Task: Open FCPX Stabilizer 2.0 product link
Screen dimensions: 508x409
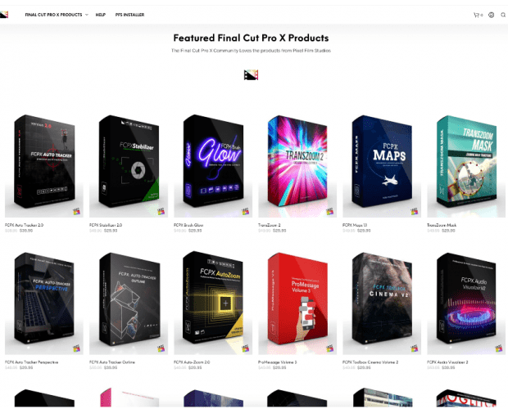Action: (x=106, y=225)
